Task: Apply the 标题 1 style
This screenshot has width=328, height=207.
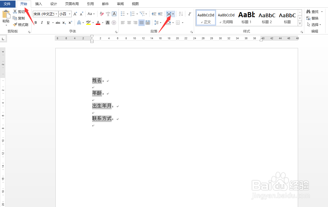Action: click(246, 18)
